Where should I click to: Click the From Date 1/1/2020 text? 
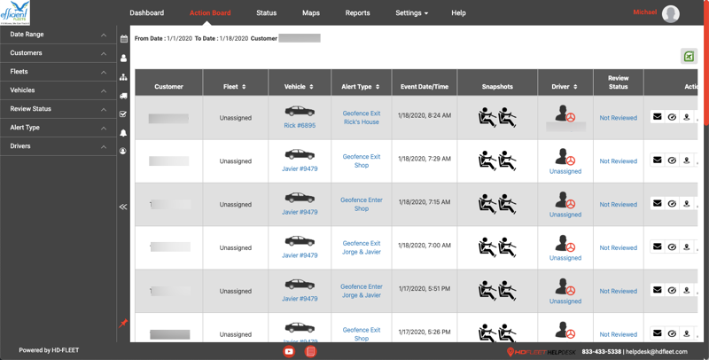point(163,38)
